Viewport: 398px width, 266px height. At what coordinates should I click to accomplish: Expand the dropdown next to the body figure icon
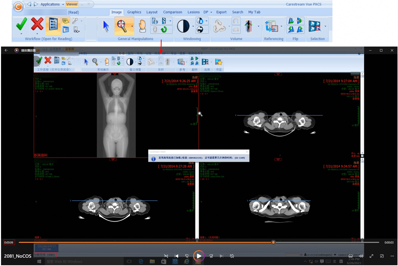click(x=258, y=26)
